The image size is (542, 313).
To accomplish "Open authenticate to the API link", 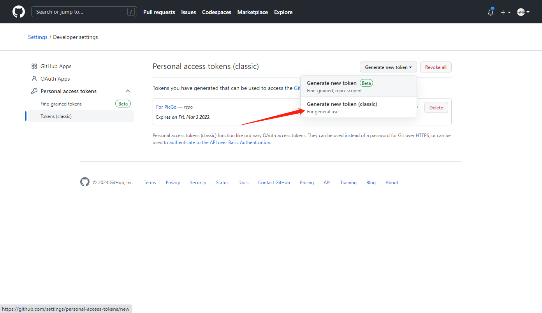I will pos(220,142).
